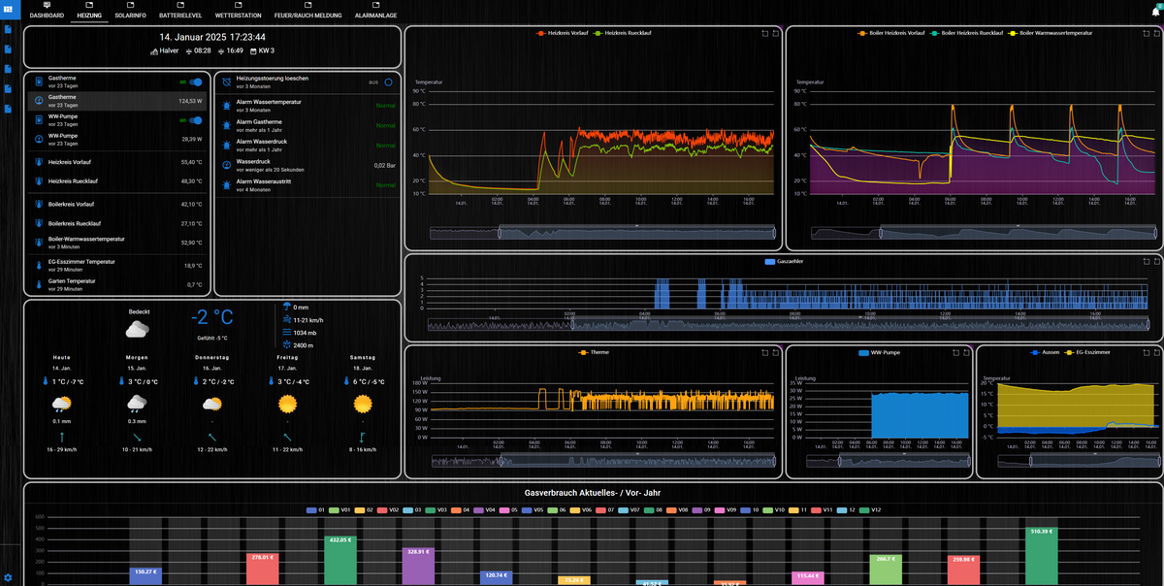Image resolution: width=1164 pixels, height=586 pixels.
Task: Toggle the Boiler Heizkreis Vorlauf legend entry
Action: point(889,33)
